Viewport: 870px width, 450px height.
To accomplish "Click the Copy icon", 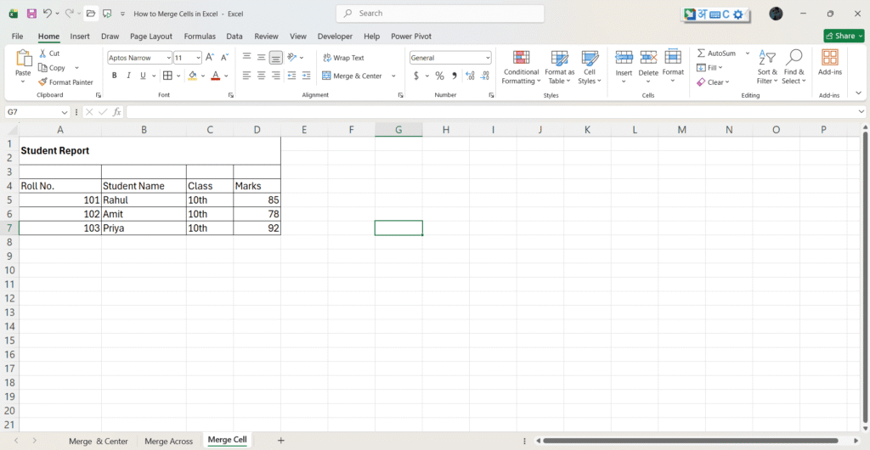I will pyautogui.click(x=42, y=68).
